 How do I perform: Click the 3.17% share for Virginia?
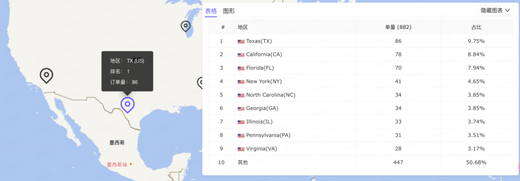tap(476, 149)
